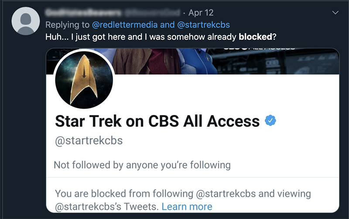The height and width of the screenshot is (219, 349).
Task: Click the cropped CBS All Access banner logo
Action: 259,49
